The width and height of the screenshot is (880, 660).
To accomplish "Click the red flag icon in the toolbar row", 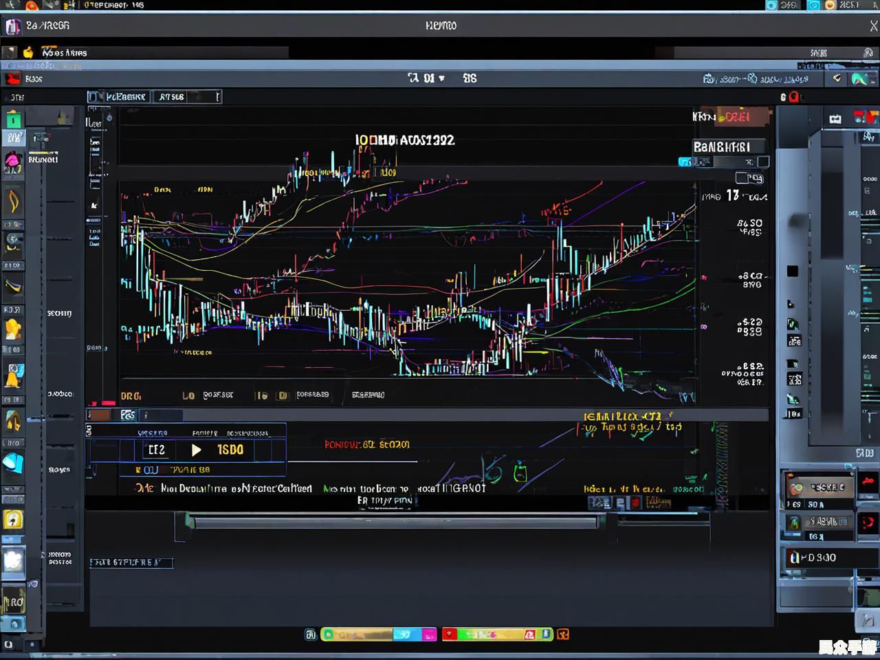I will coord(12,79).
